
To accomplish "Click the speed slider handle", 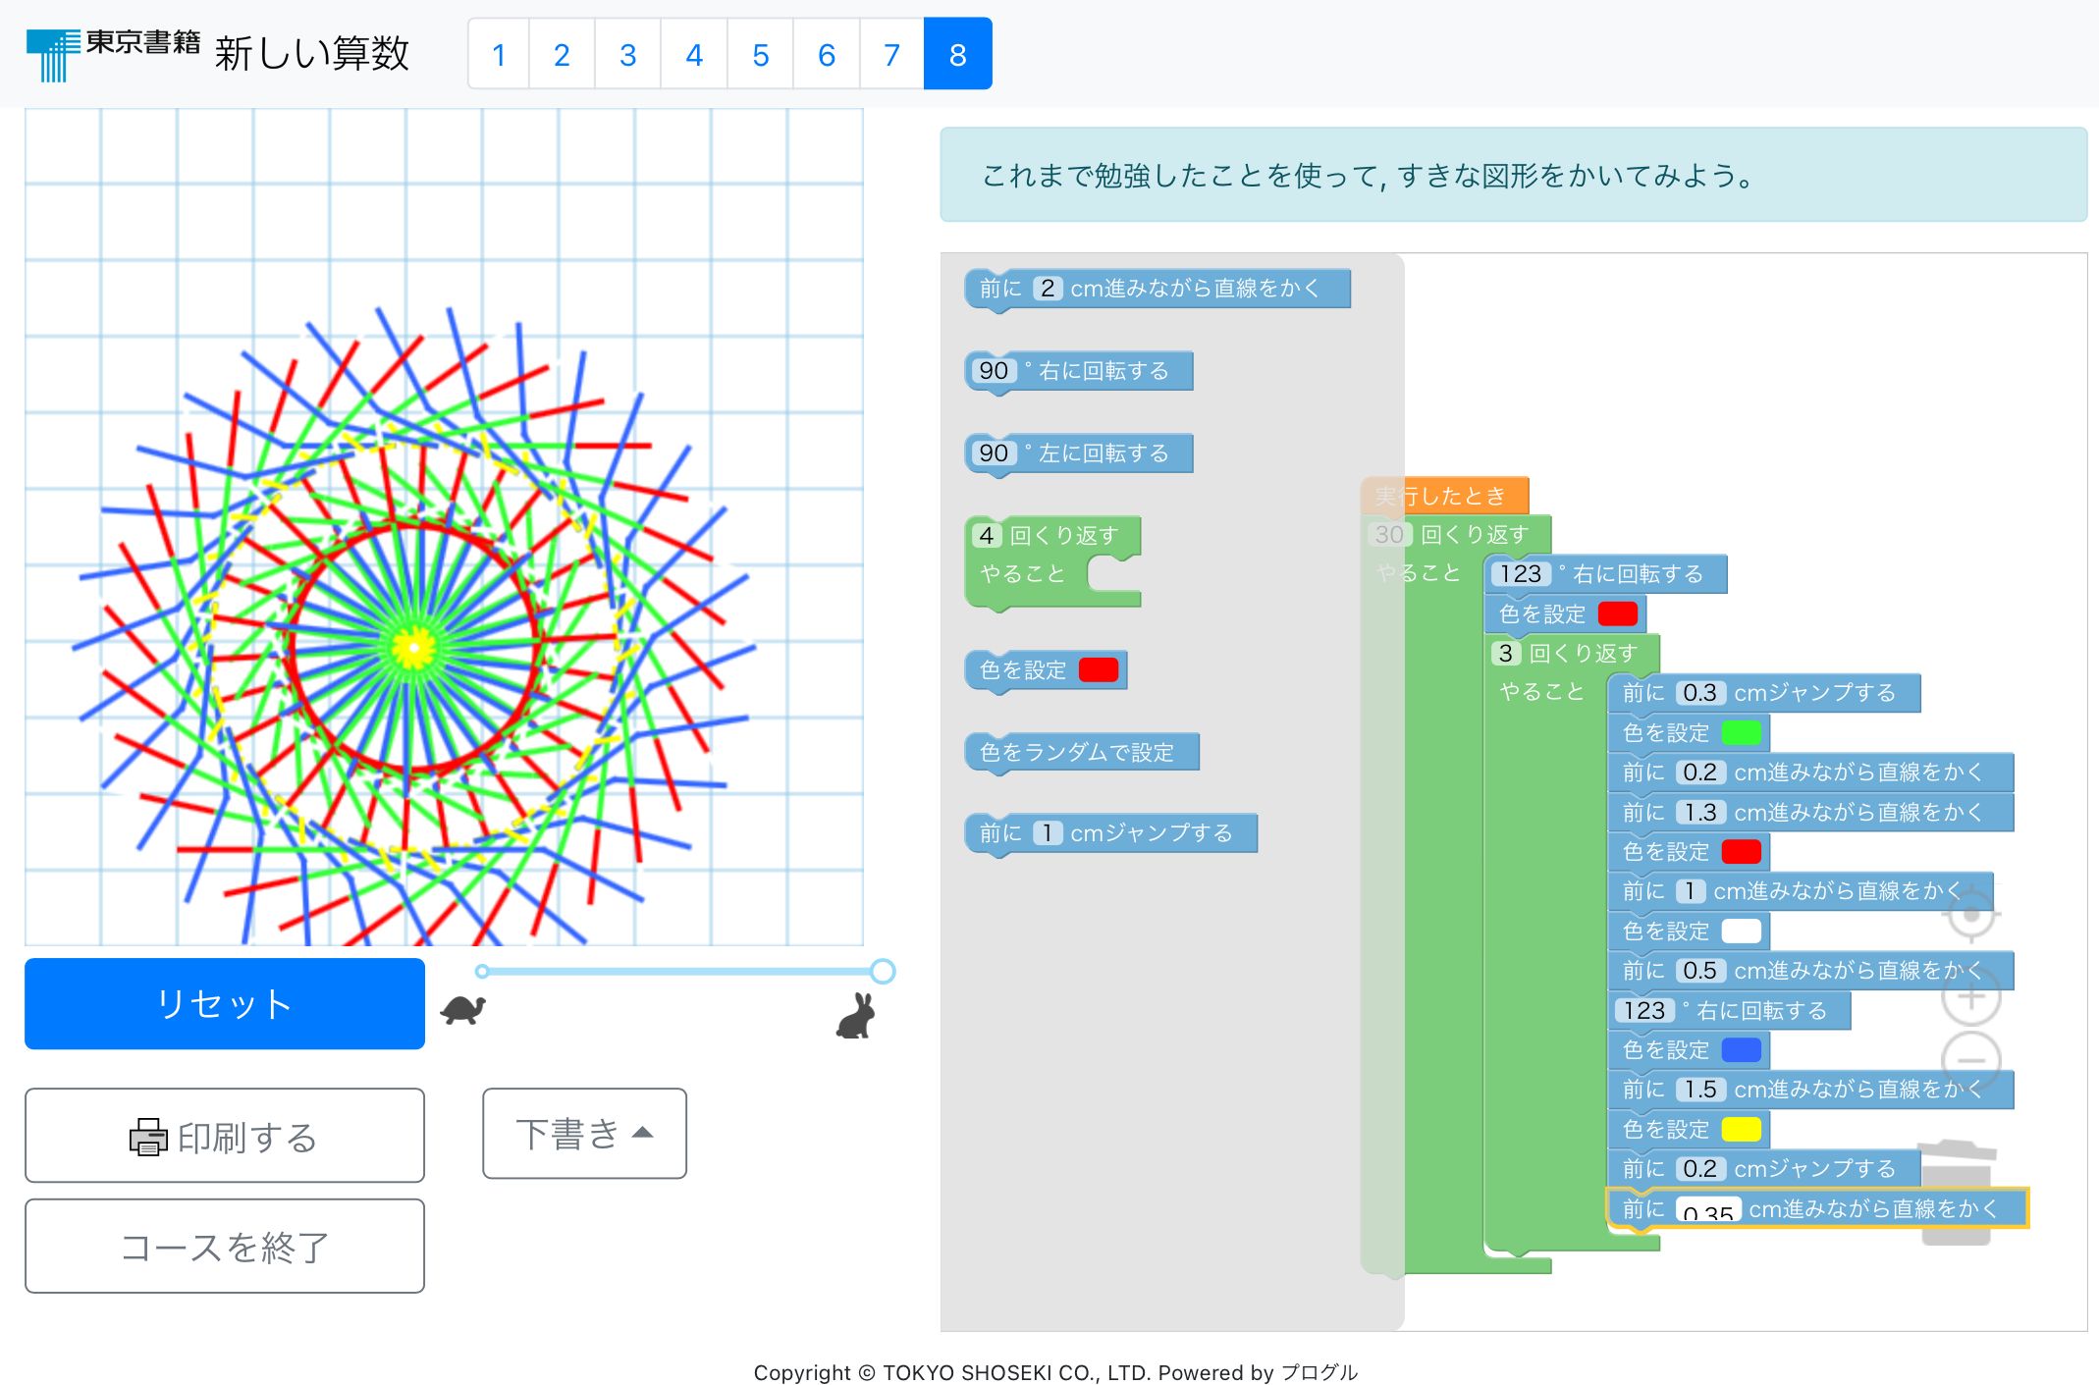I will coord(883,971).
